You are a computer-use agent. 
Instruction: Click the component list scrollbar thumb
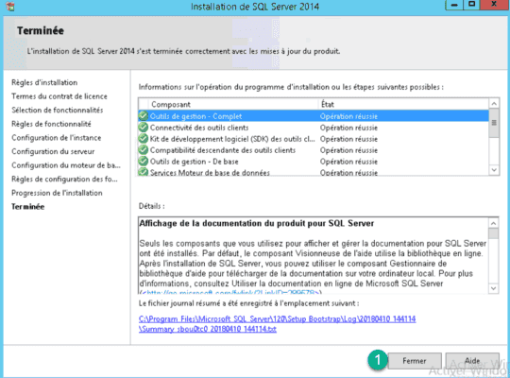pos(494,123)
